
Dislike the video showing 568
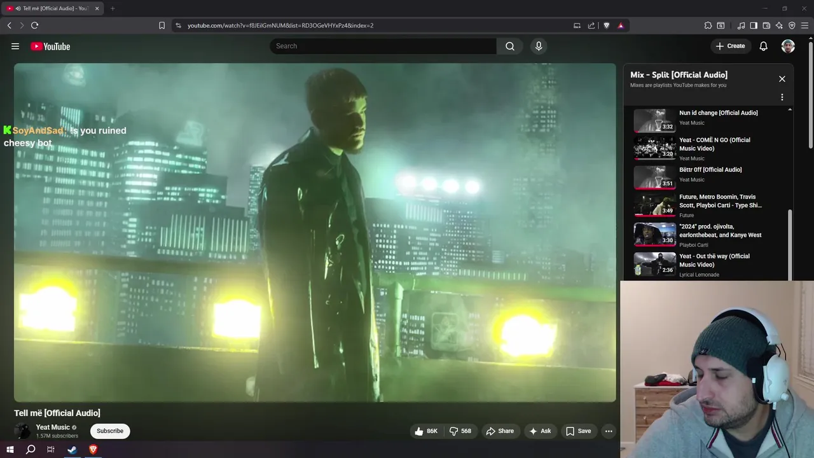460,431
